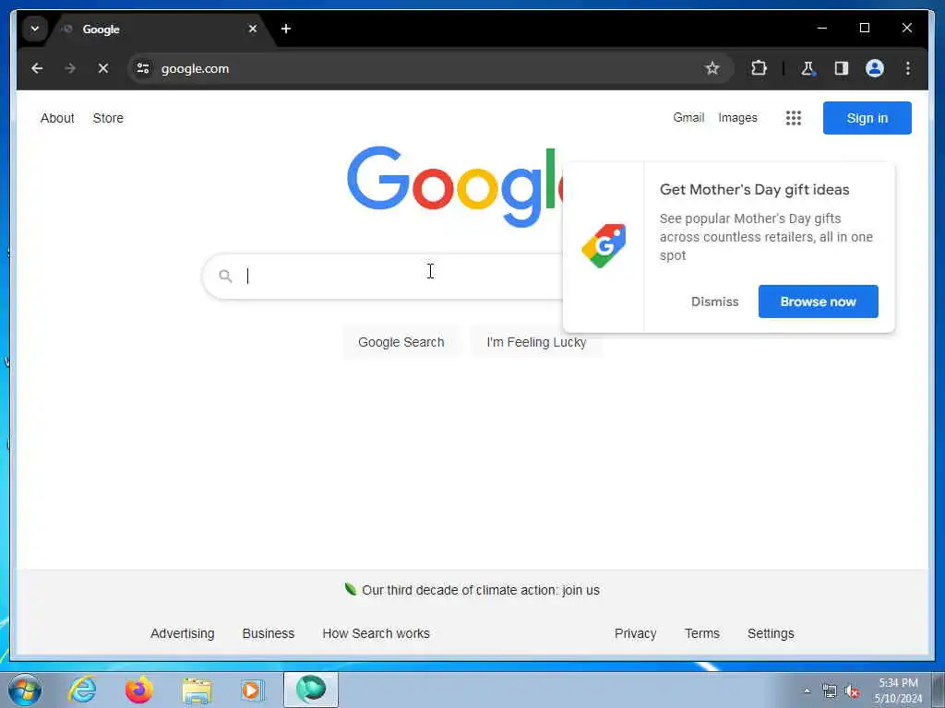Image resolution: width=945 pixels, height=708 pixels.
Task: Open Chrome three-dot menu
Action: 908,68
